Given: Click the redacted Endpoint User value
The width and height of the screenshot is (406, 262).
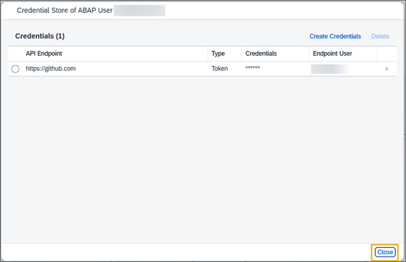Looking at the screenshot, I should pos(330,69).
